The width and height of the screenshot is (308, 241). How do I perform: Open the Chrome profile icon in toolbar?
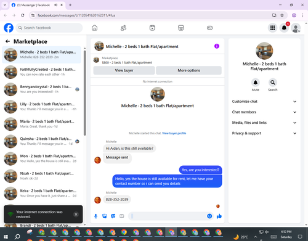coord(294,15)
